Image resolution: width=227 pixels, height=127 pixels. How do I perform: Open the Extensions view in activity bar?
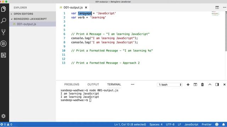pyautogui.click(x=4, y=55)
